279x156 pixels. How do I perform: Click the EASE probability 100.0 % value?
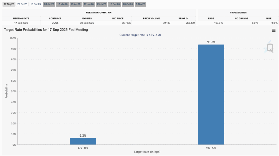click(219, 23)
